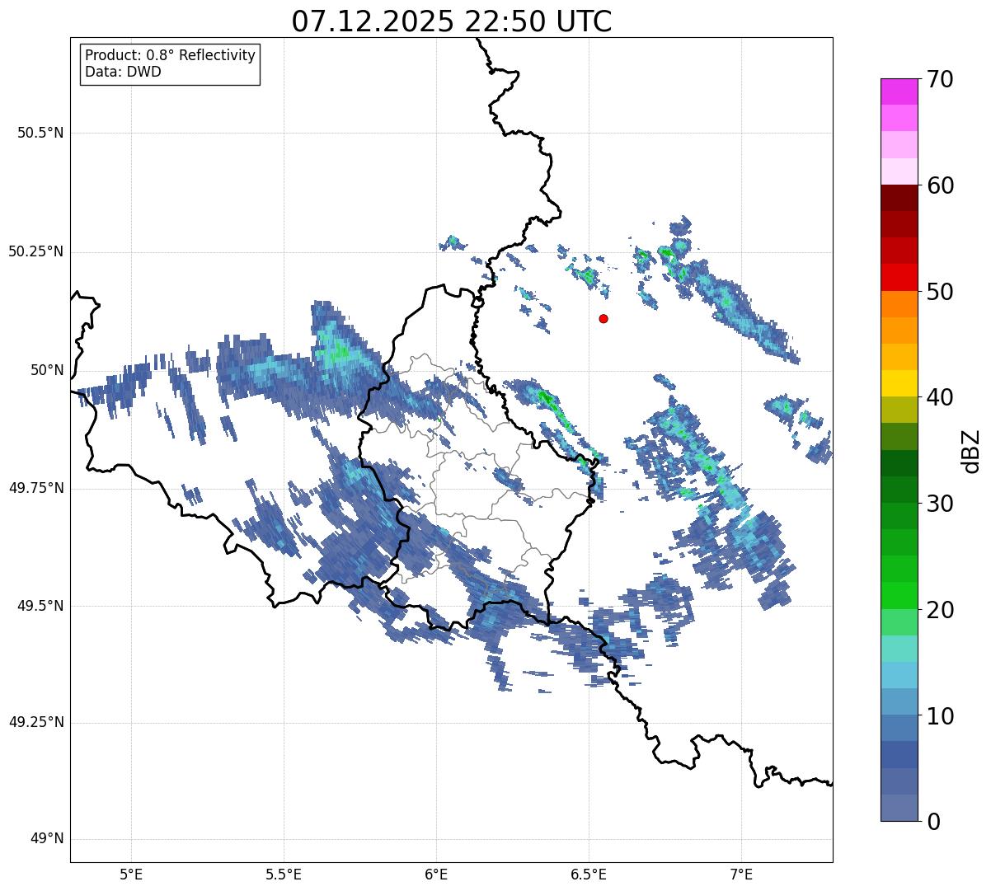Click the 49.75°N latitude label

pos(36,488)
